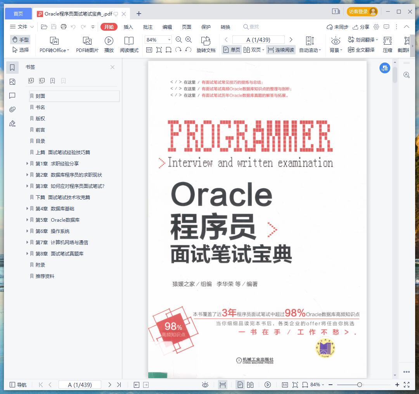Image resolution: width=419 pixels, height=394 pixels.
Task: Toggle the bookmark panel icon in left sidebar
Action: pyautogui.click(x=12, y=68)
